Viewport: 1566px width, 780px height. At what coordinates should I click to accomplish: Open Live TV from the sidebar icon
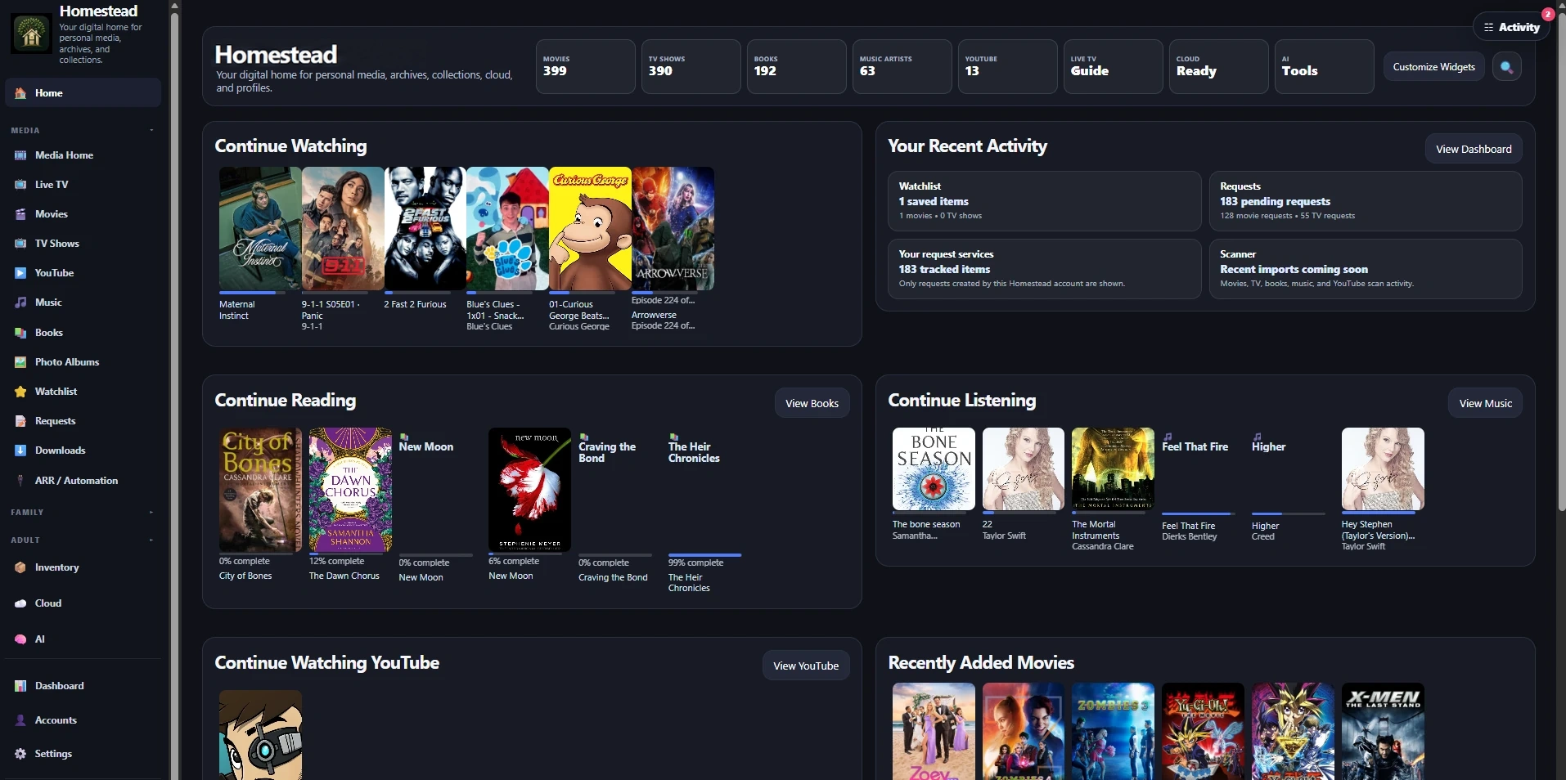(x=20, y=185)
